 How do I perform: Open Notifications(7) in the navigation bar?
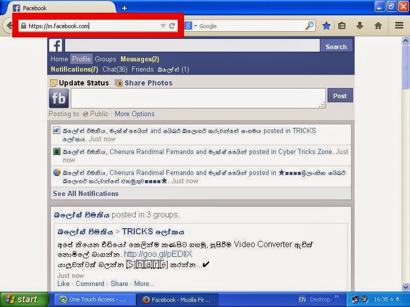pyautogui.click(x=74, y=70)
